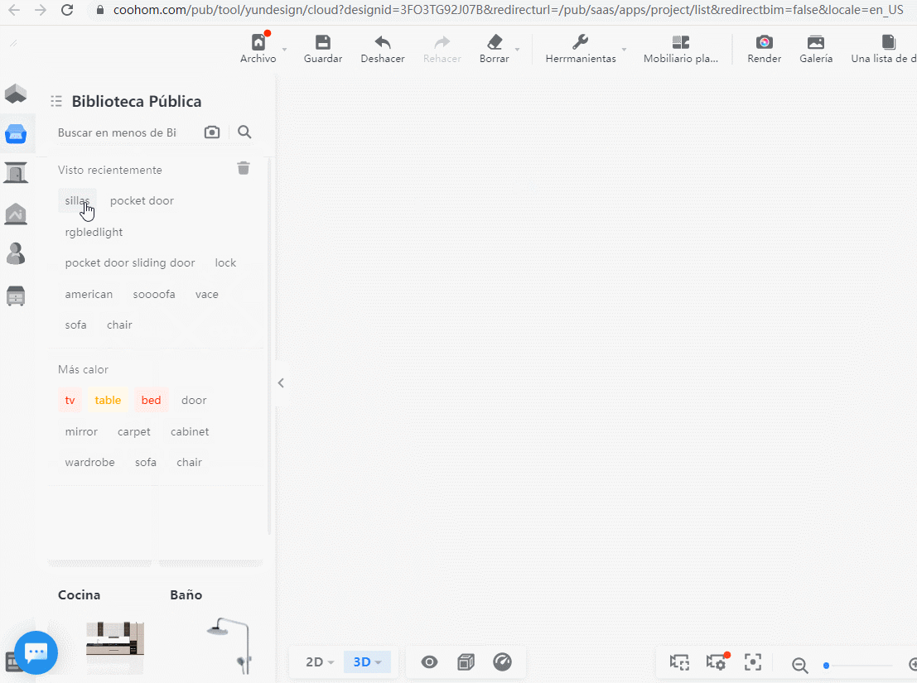Open the Galería image gallery
The image size is (917, 683).
816,43
